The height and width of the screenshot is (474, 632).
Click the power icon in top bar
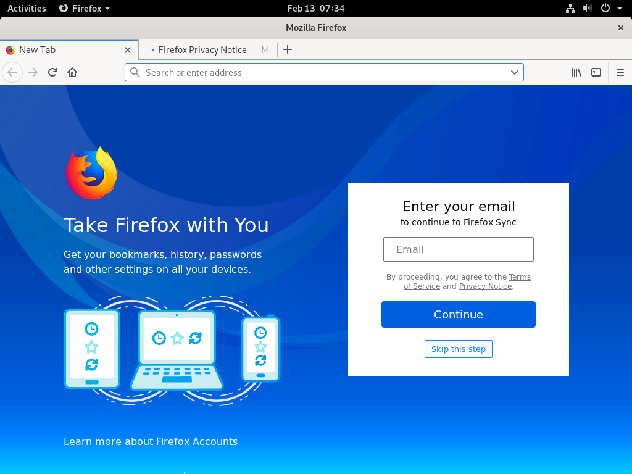coord(605,8)
